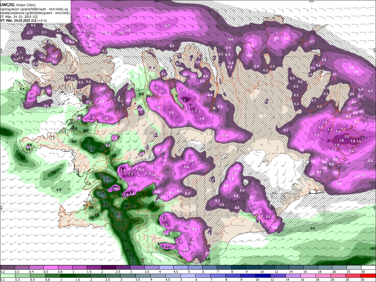Screen dimensions: 376x282
Task: Click the 15W longitude label on the top edge
Action: (x=311, y=1)
